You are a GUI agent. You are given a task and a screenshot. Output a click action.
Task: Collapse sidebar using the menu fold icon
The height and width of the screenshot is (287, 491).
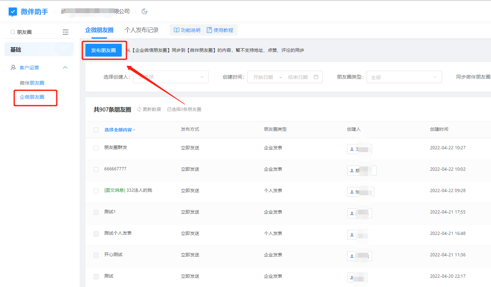[x=66, y=32]
